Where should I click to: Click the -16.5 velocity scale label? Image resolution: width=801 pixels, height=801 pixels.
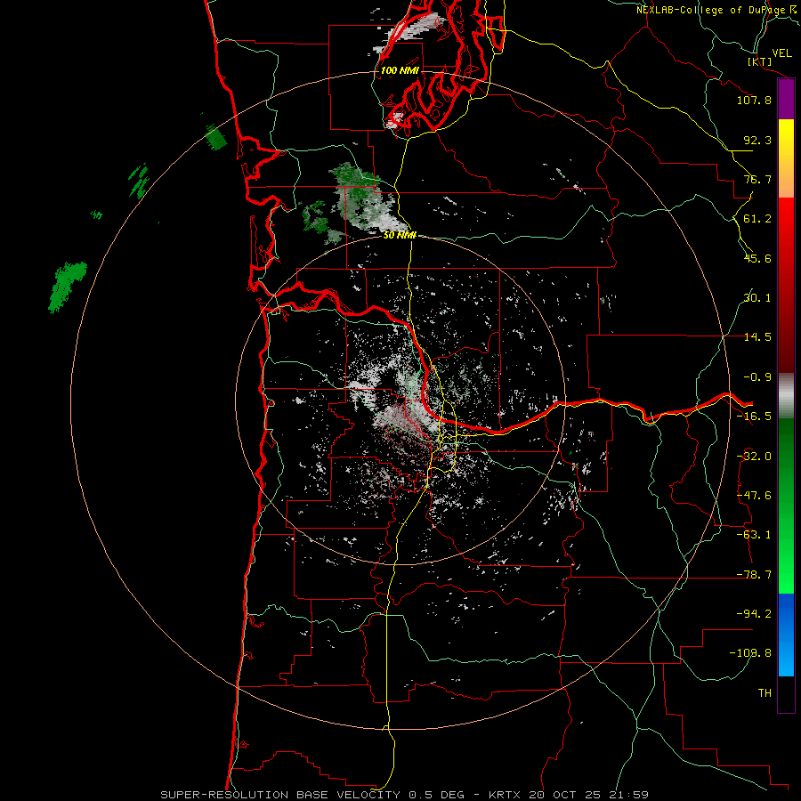coord(754,417)
